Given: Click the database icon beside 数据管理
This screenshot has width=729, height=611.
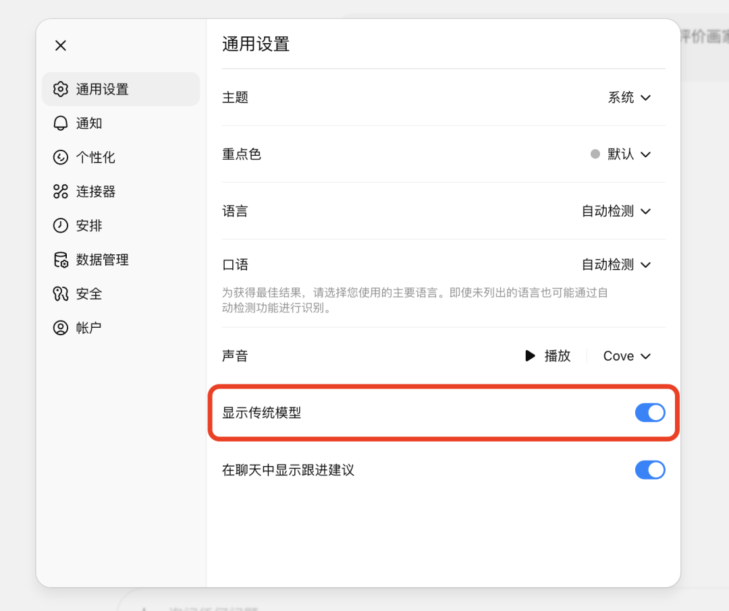Looking at the screenshot, I should [x=61, y=260].
